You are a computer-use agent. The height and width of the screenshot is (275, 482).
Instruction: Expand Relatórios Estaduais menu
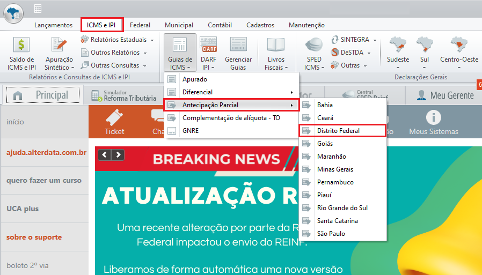(117, 40)
